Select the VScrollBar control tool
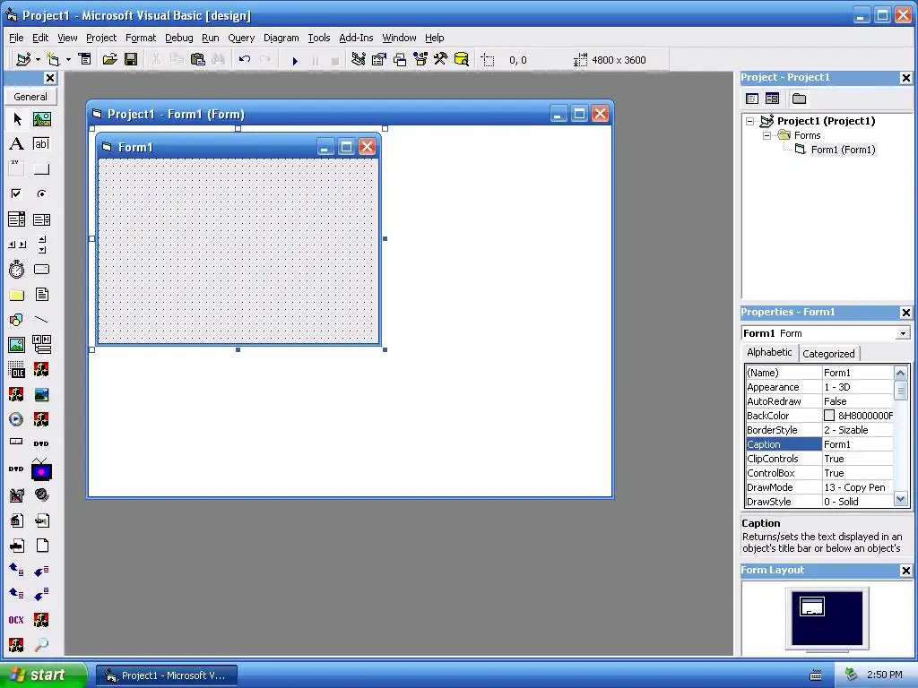Viewport: 918px width, 688px height. tap(41, 245)
